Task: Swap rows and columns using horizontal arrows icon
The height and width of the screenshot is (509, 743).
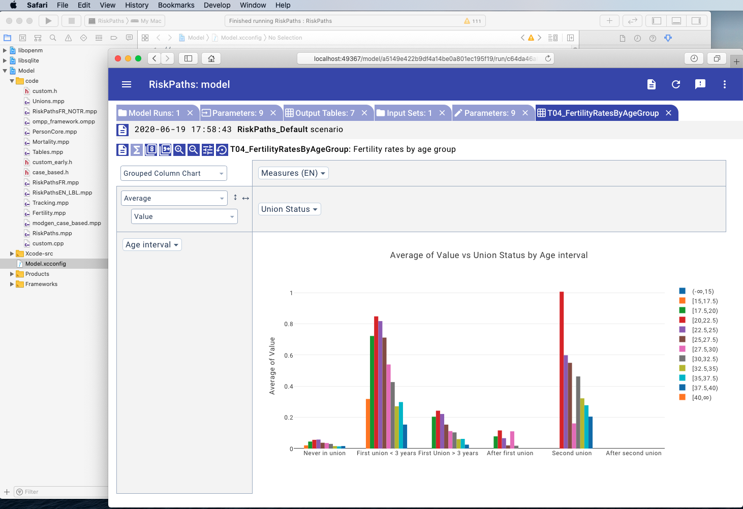Action: tap(245, 198)
